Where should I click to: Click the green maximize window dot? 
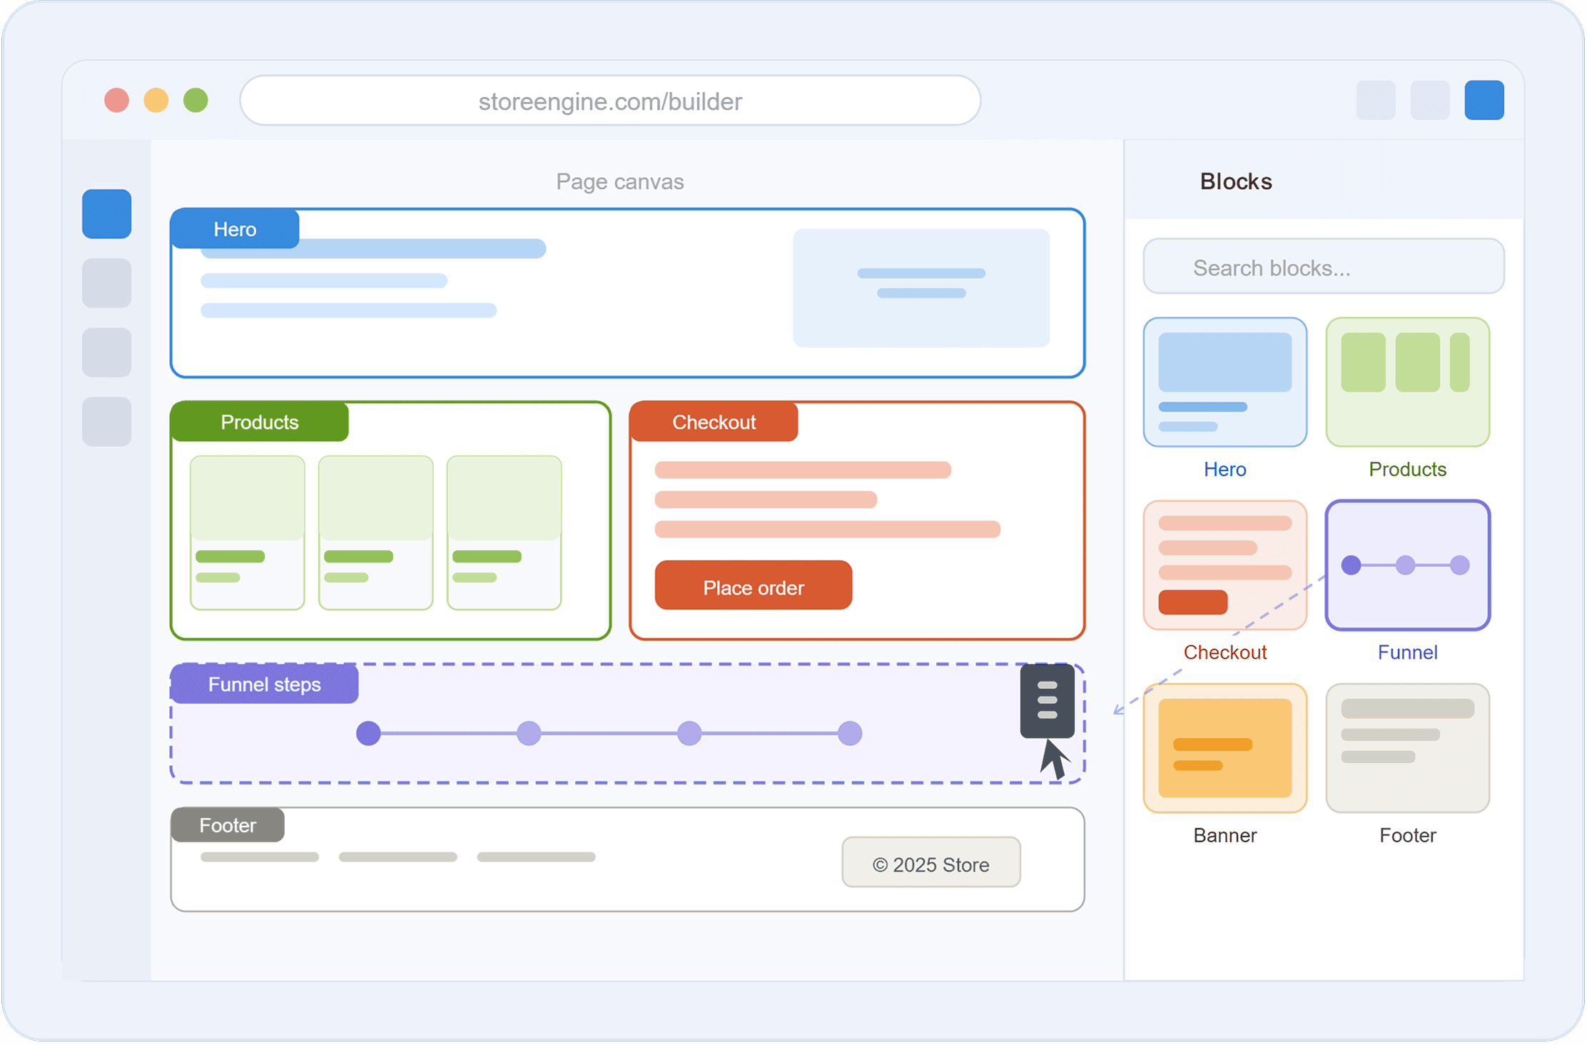tap(196, 101)
